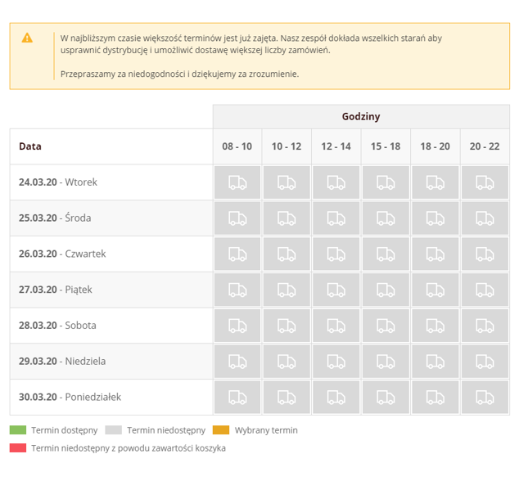528x481 pixels.
Task: Choose Środa 25.03.20 delivery slot 10 - 12
Action: tap(287, 218)
